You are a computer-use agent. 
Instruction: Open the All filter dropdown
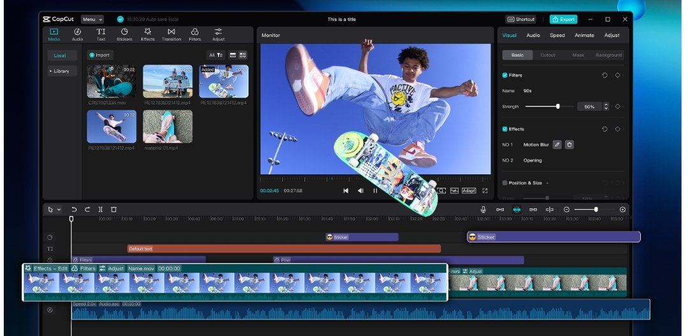(x=215, y=55)
